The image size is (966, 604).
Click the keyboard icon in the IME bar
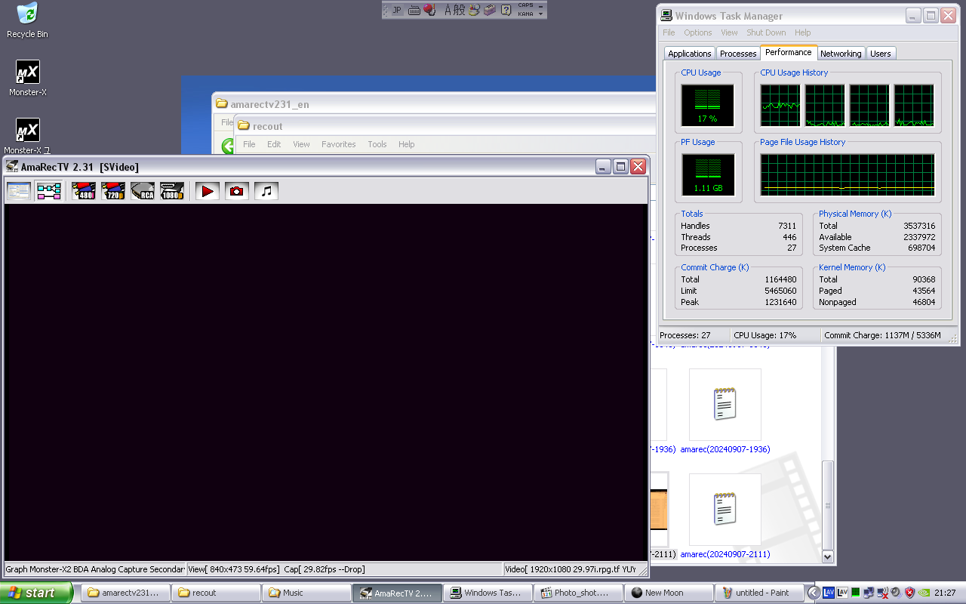(414, 10)
